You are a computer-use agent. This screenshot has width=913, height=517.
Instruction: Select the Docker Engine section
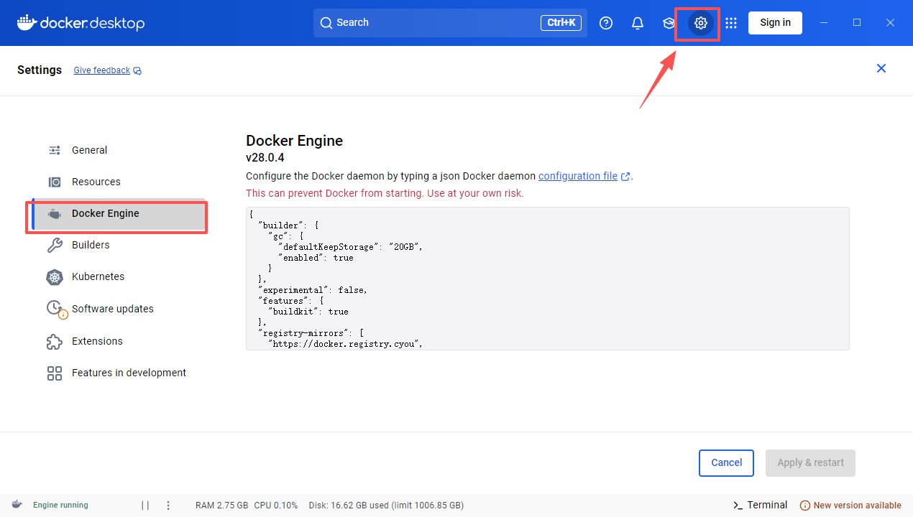pos(119,213)
